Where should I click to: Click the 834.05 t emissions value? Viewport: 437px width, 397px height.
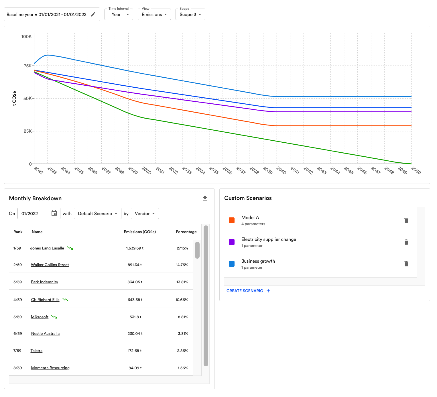coord(135,282)
